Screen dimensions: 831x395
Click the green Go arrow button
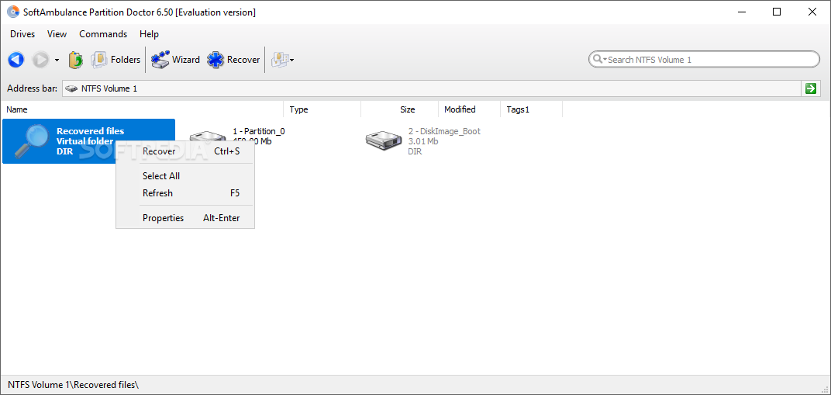pos(810,88)
